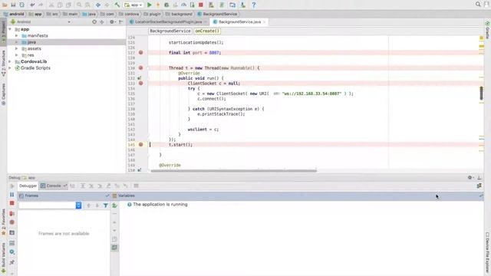The height and width of the screenshot is (276, 491).
Task: Click the Make Project hammer icon
Action: [x=117, y=5]
